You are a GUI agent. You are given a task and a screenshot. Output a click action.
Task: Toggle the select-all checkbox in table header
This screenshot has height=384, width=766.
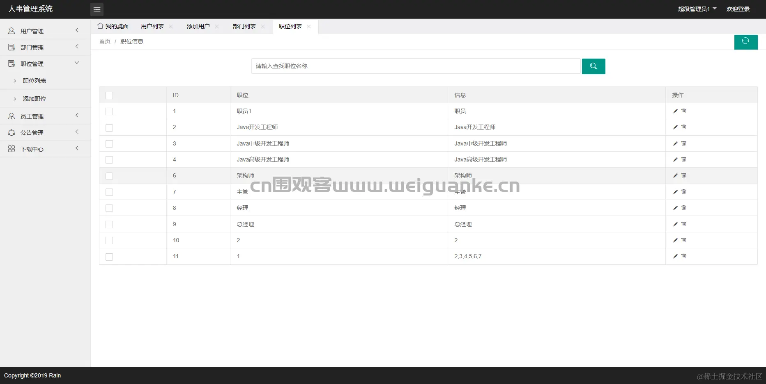click(x=109, y=95)
